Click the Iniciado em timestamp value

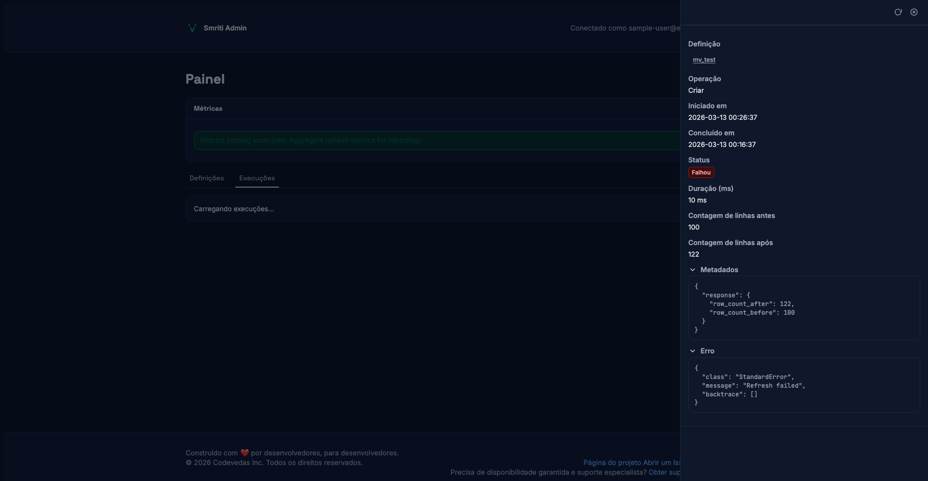coord(723,117)
